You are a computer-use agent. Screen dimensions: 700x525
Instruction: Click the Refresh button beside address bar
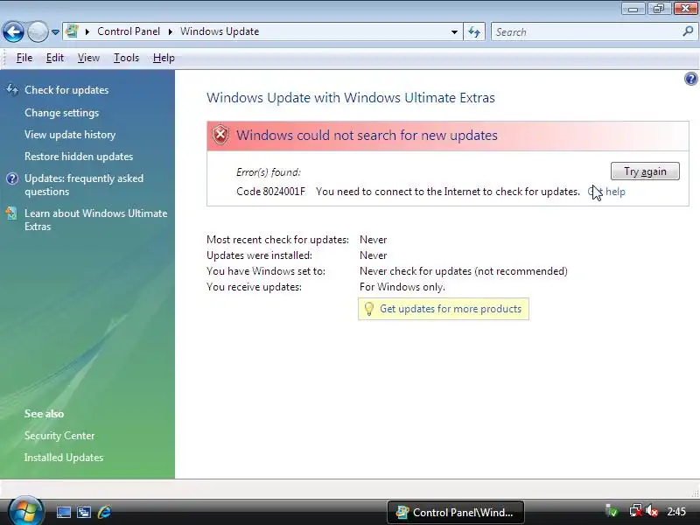474,31
